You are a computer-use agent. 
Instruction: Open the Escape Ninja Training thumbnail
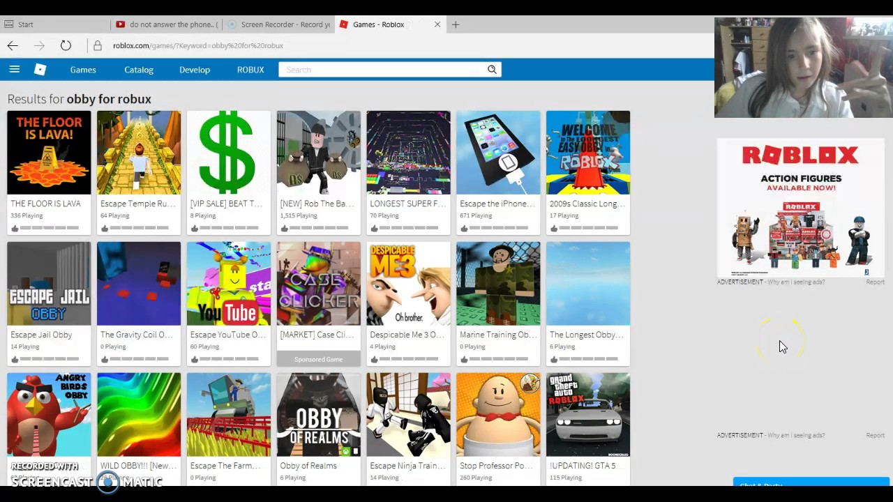pos(409,415)
